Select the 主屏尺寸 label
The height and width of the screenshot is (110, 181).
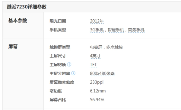(58, 56)
